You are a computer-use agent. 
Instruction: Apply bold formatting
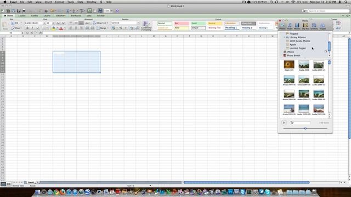click(x=27, y=28)
